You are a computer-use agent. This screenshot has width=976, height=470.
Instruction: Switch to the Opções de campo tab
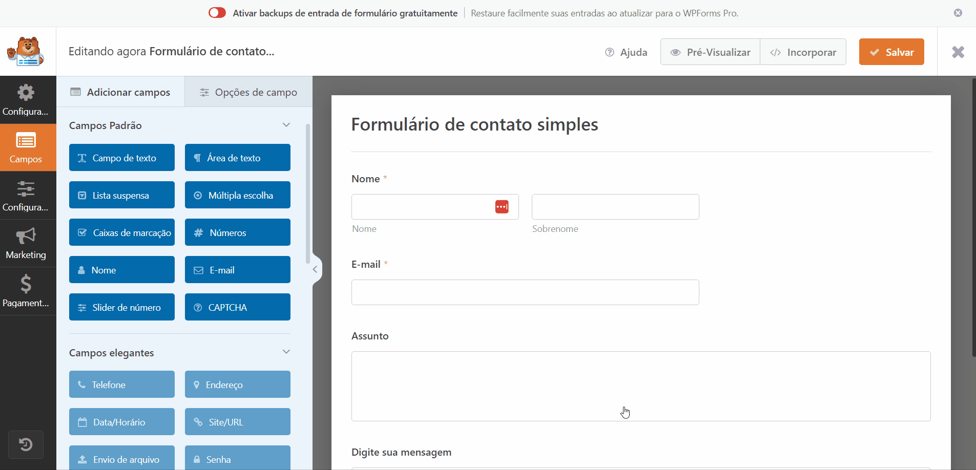(x=248, y=92)
